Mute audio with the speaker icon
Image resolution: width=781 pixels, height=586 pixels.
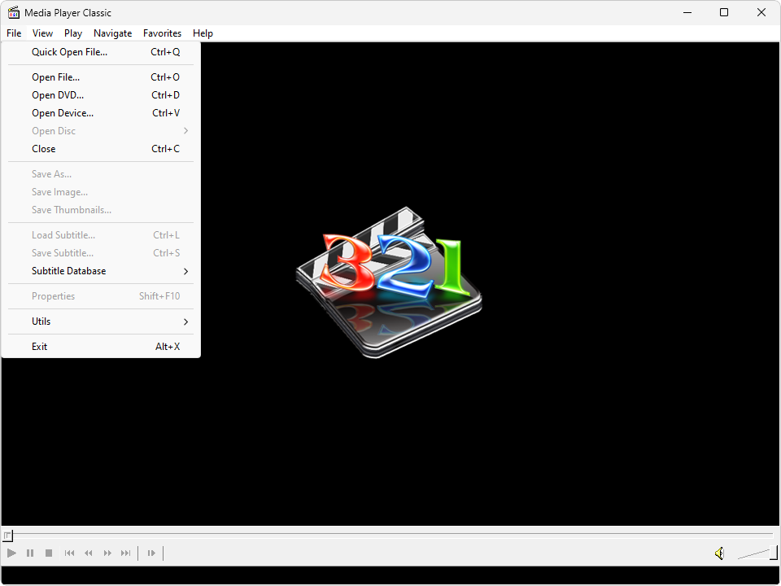pos(719,553)
